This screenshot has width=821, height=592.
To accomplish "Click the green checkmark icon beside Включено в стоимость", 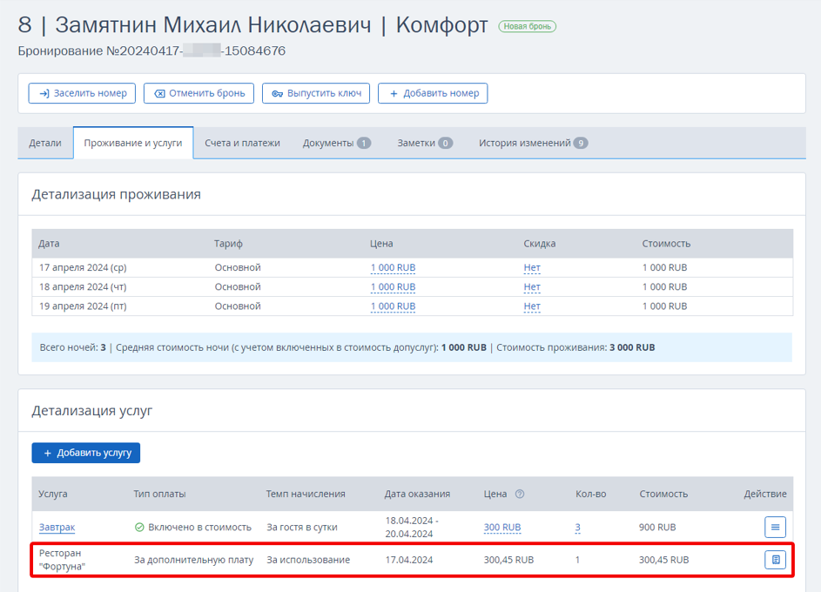I will (139, 527).
